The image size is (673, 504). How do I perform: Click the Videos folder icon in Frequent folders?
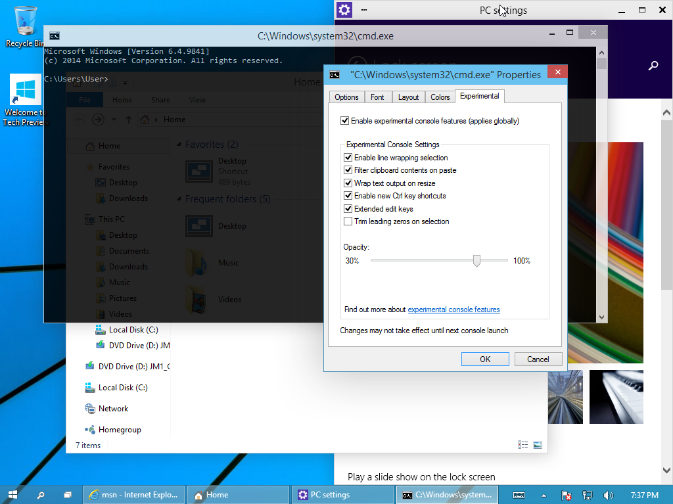197,299
